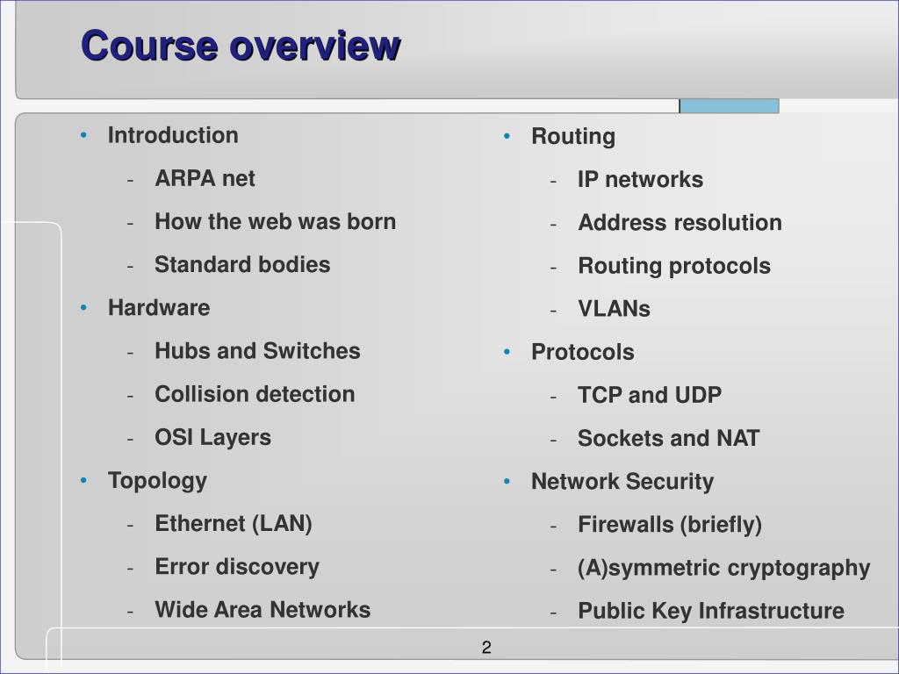Select the 'Introduction' bullet heading
This screenshot has width=899, height=674.
tap(173, 135)
